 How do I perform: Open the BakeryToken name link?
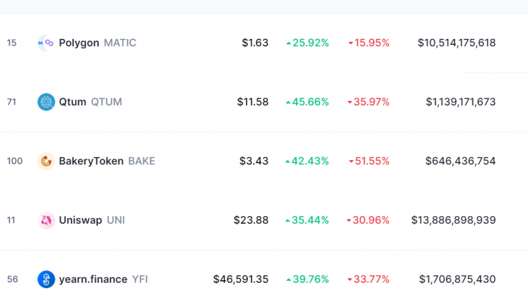click(x=91, y=161)
